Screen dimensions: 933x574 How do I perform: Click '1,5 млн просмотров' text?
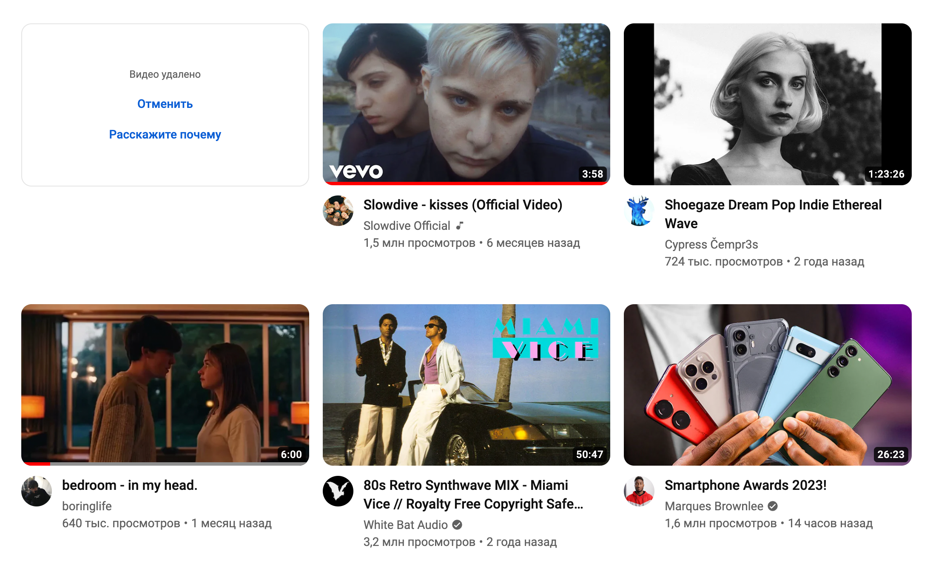pos(419,243)
